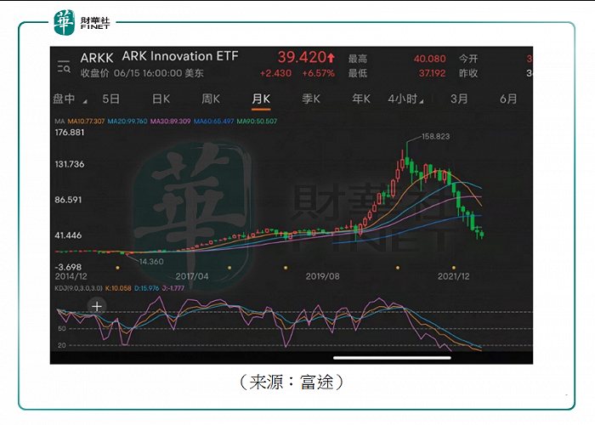Screen dimensions: 595x425
Task: Click the K:10.058 KDJ value
Action: [118, 288]
